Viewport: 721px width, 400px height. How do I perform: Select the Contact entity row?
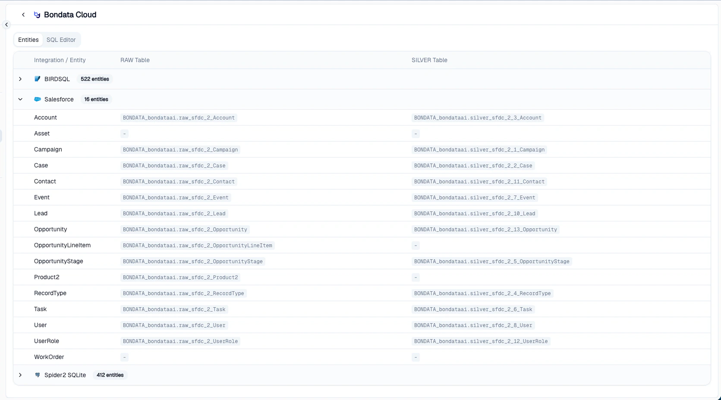(x=362, y=181)
